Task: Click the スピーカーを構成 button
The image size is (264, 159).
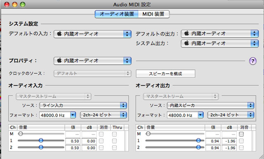Action: pyautogui.click(x=165, y=74)
